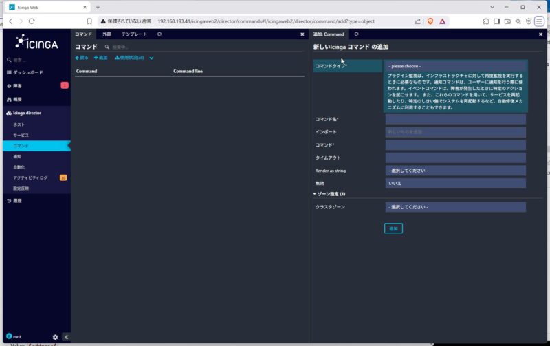Click the Icinga logo in sidebar
The width and height of the screenshot is (550, 346).
(37, 42)
